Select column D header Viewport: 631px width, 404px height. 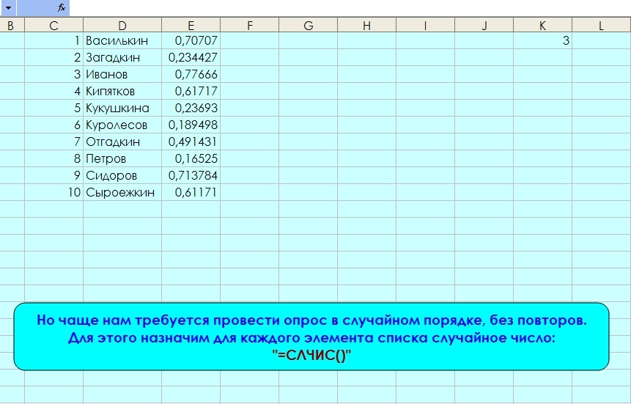click(122, 26)
